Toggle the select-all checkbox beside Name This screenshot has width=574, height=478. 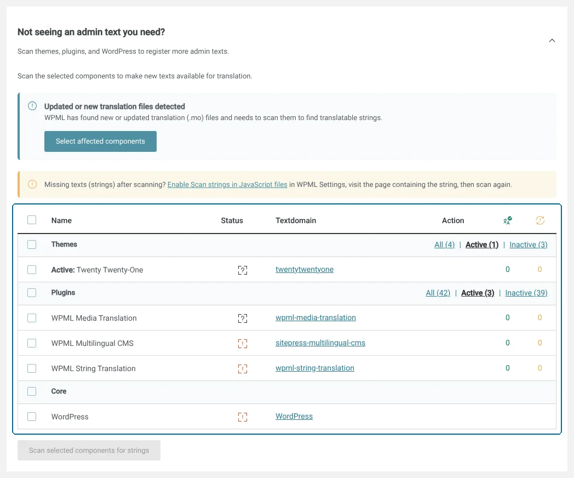(32, 220)
